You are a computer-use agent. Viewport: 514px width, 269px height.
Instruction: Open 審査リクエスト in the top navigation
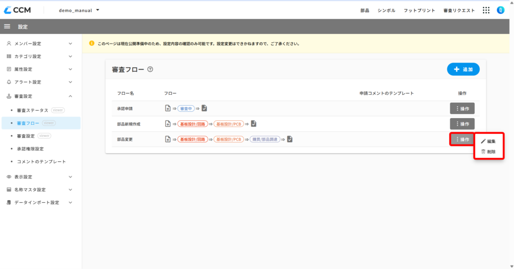459,11
